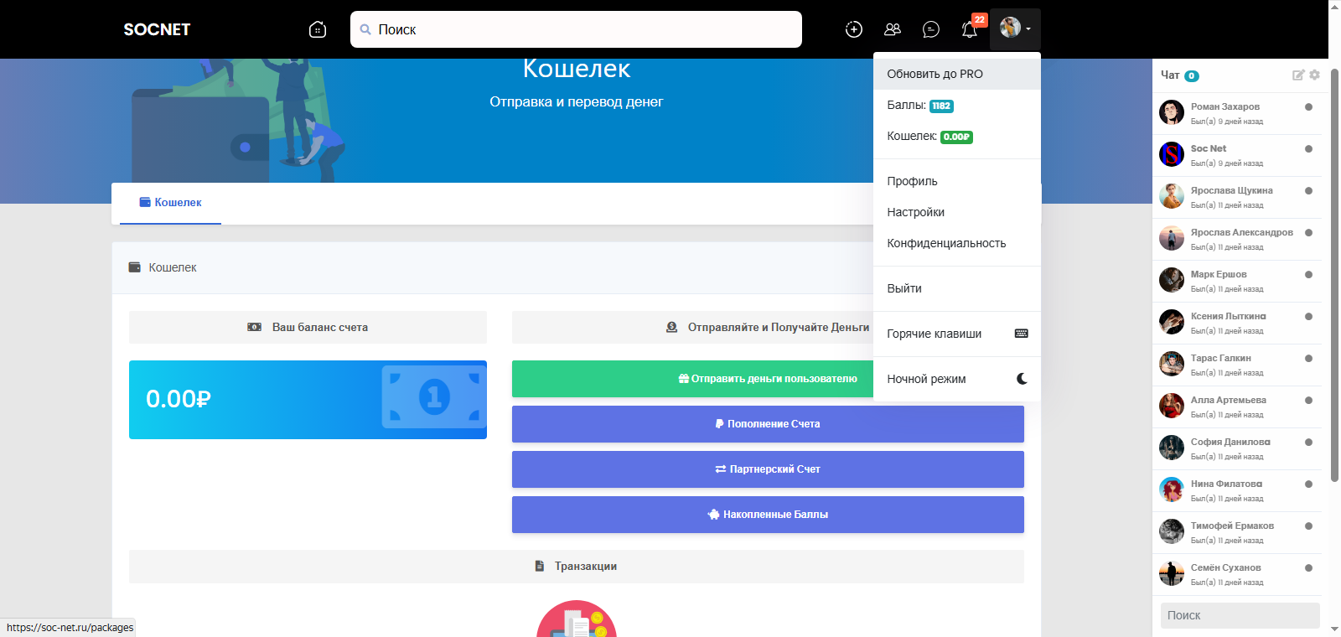Click the Накопленные Баллы button
This screenshot has width=1341, height=637.
(x=768, y=515)
